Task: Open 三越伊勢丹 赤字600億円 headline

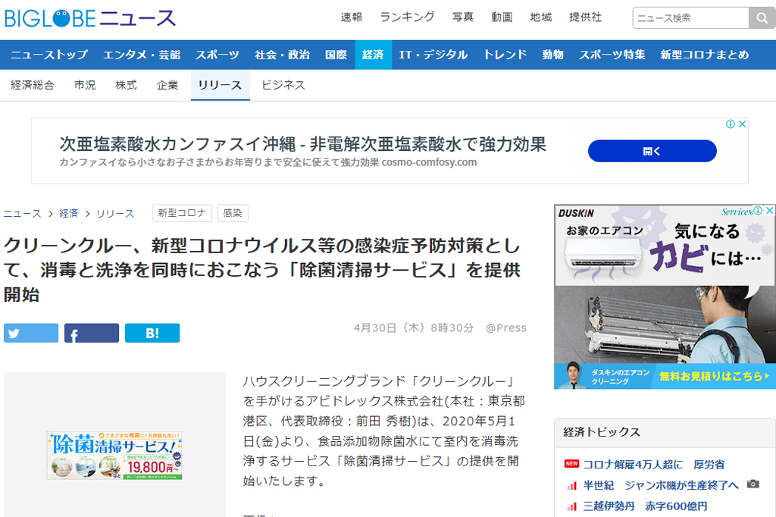Action: 646,506
